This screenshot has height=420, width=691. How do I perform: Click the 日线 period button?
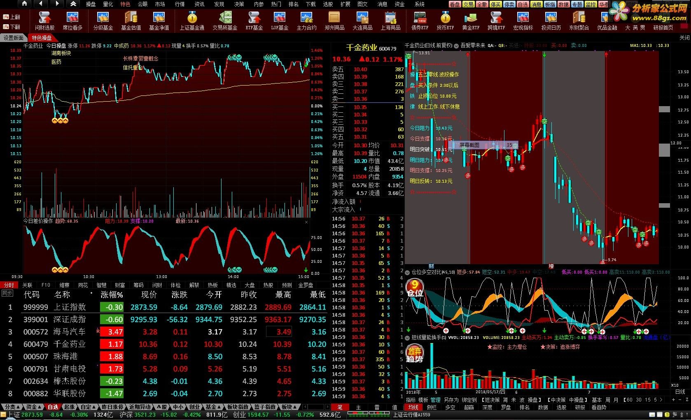[x=680, y=392]
